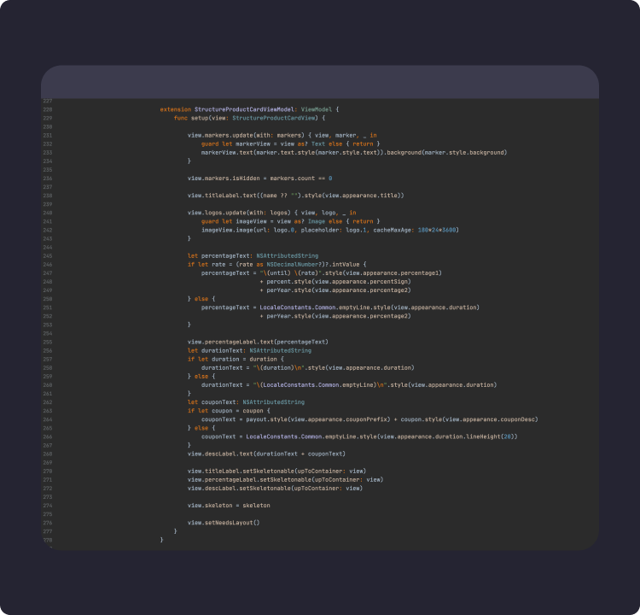The width and height of the screenshot is (640, 615).
Task: Click the view.setNeedsLayout() call
Action: (224, 522)
